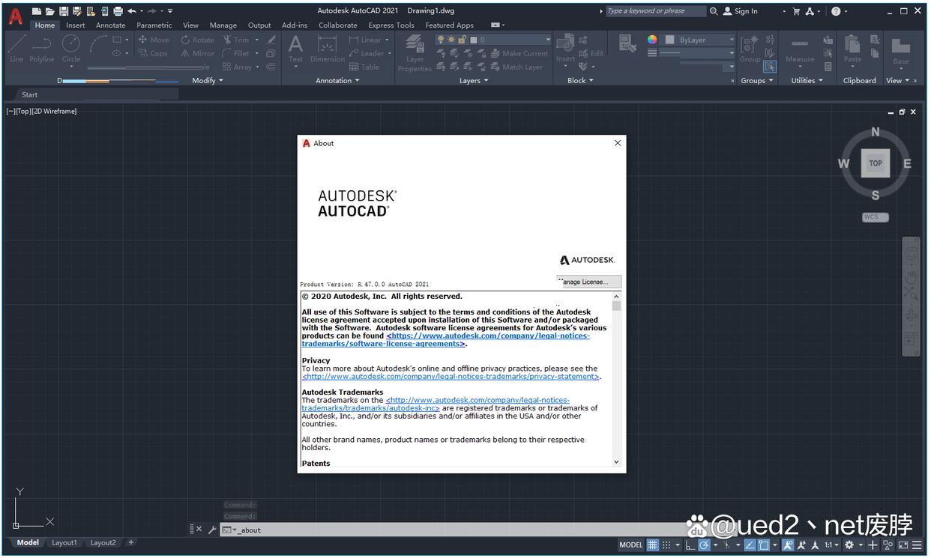
Task: Click the Group icon
Action: click(750, 49)
